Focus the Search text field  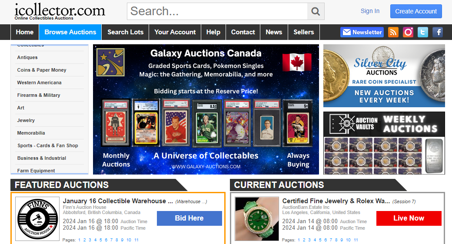pyautogui.click(x=217, y=12)
